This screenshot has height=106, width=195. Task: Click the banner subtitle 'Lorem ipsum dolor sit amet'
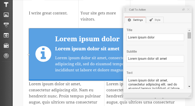click(x=87, y=49)
